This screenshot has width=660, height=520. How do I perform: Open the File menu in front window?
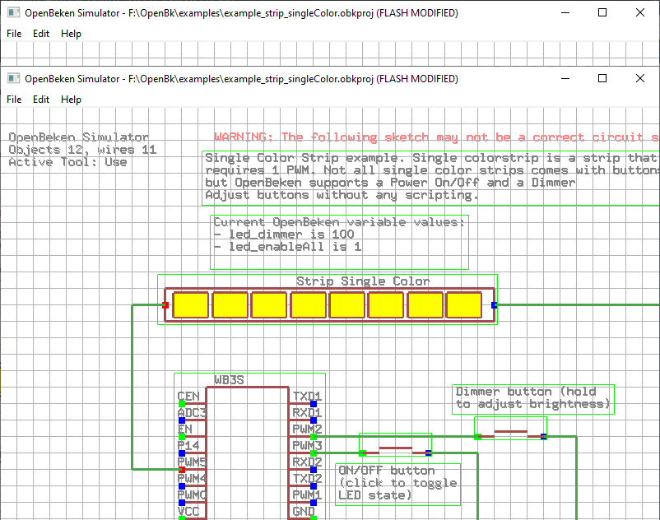click(x=14, y=100)
